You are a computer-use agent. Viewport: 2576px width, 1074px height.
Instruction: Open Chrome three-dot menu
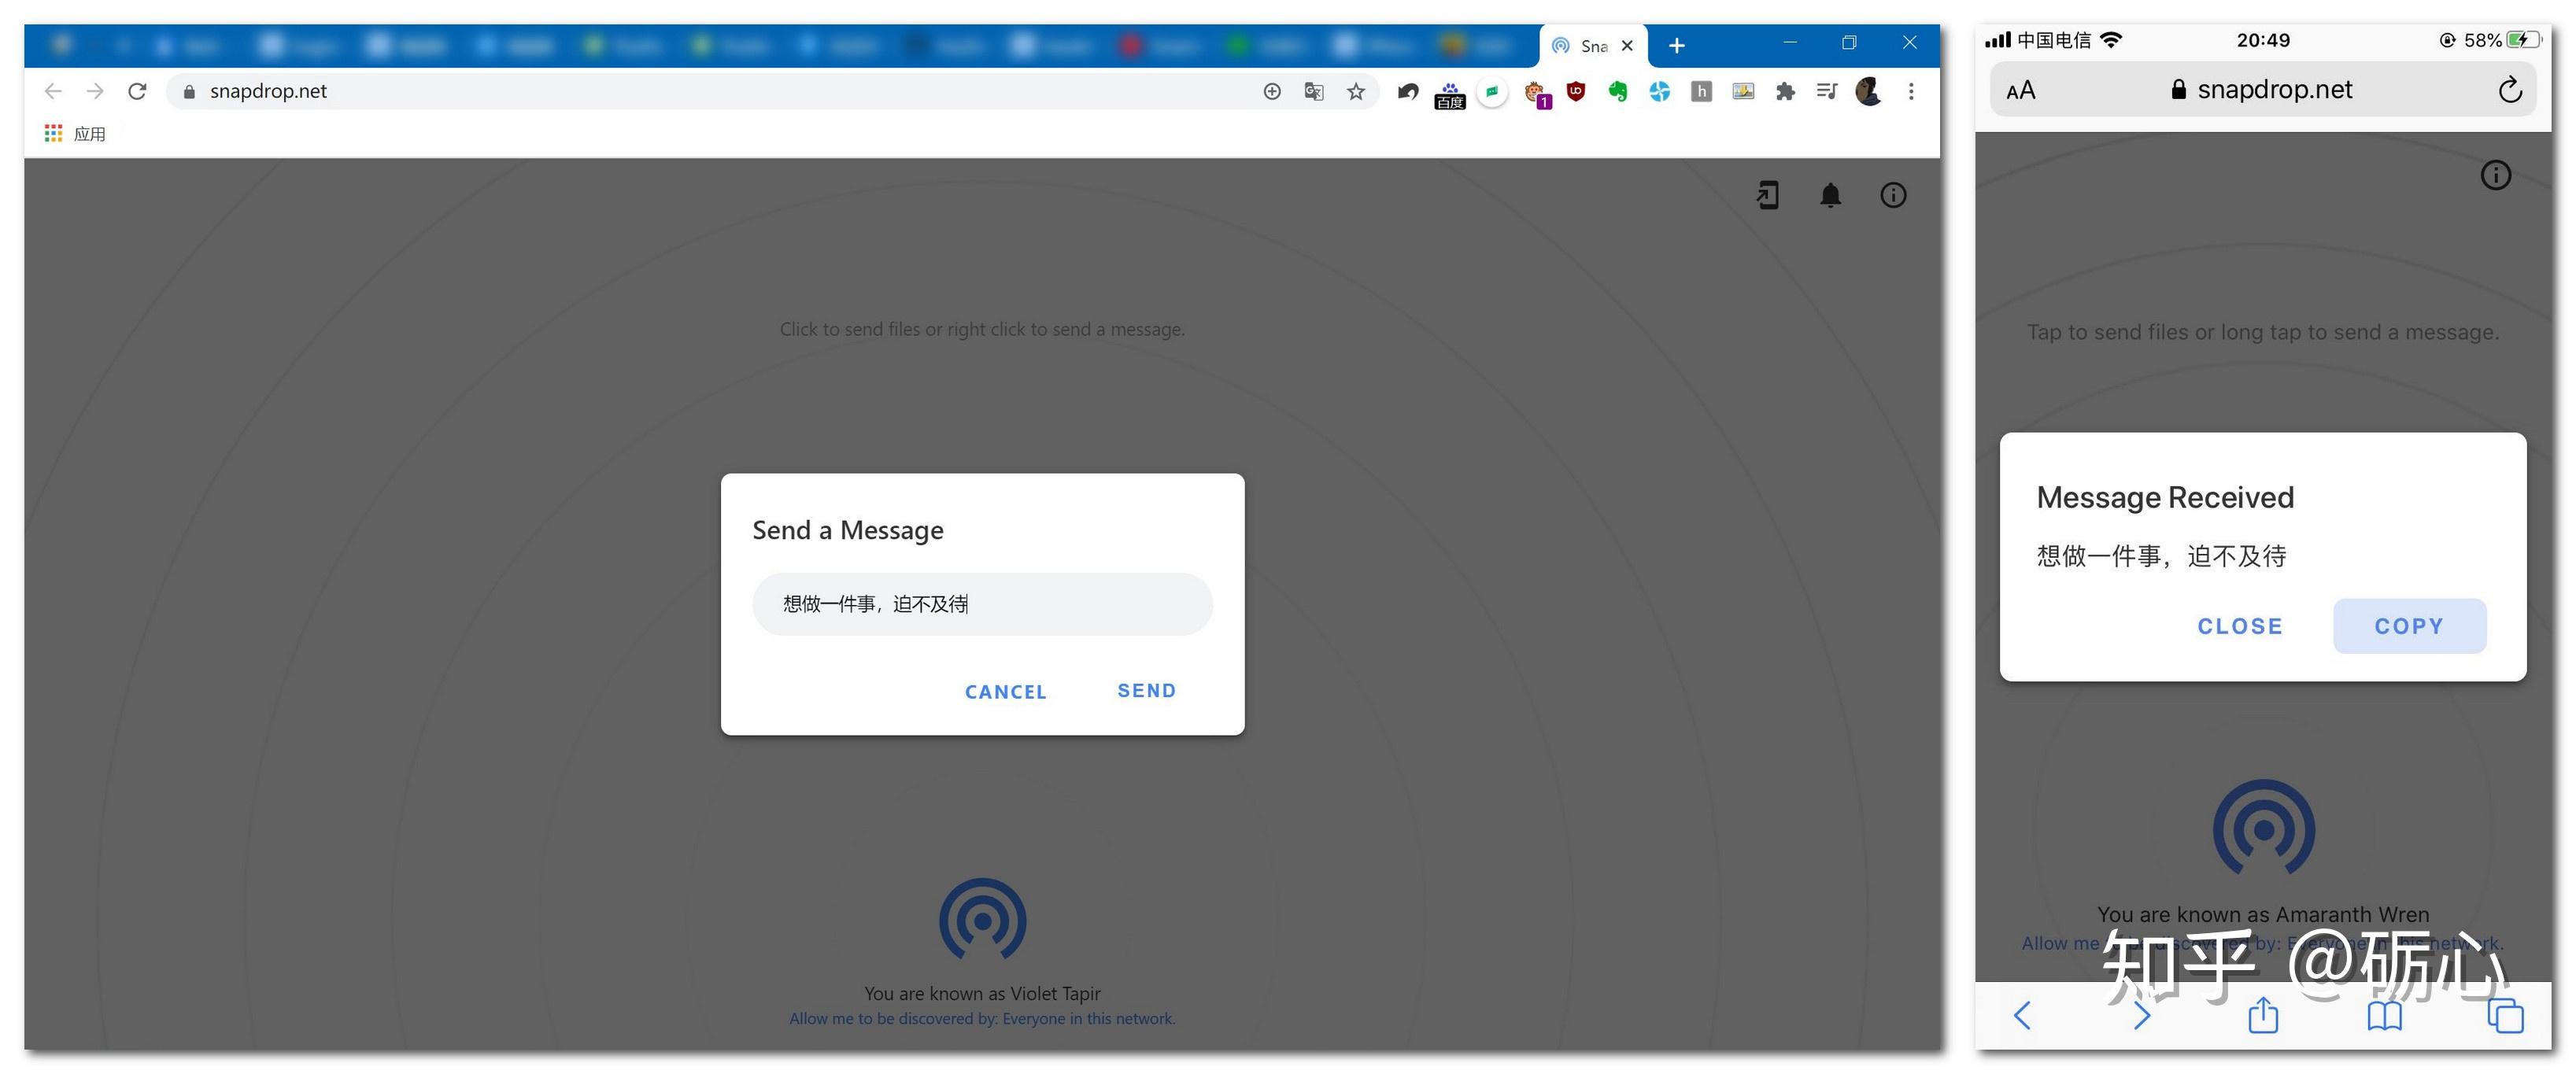pos(1911,92)
